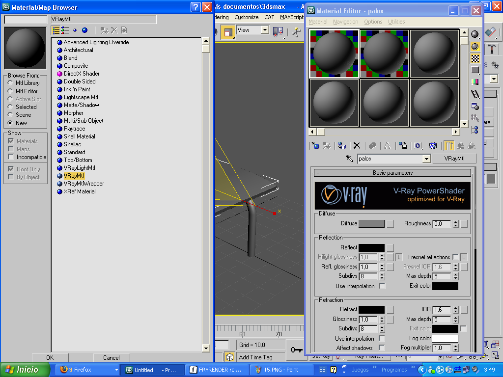Click Update Scene Materials icon in browser
Image resolution: width=503 pixels, height=377 pixels.
pyautogui.click(x=104, y=30)
